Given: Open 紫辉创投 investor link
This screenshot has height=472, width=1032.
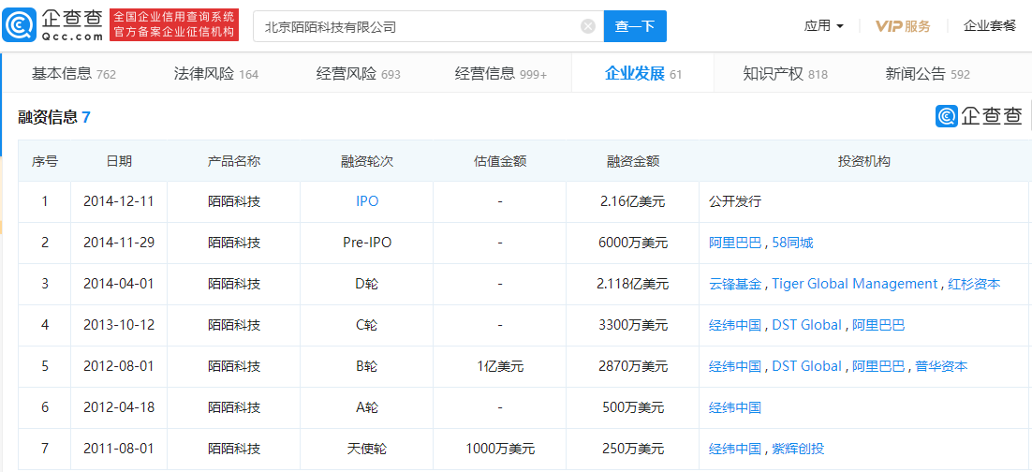Looking at the screenshot, I should click(x=798, y=449).
